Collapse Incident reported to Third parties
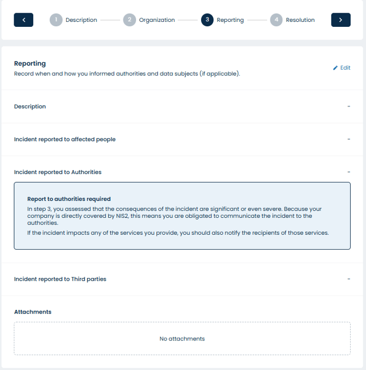The height and width of the screenshot is (370, 366). (349, 279)
